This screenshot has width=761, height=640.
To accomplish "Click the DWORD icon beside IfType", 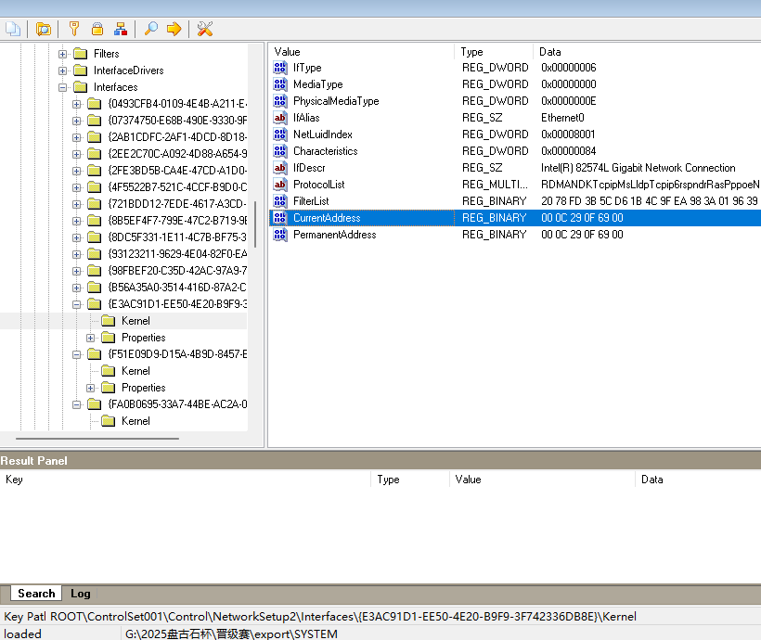I will point(280,68).
